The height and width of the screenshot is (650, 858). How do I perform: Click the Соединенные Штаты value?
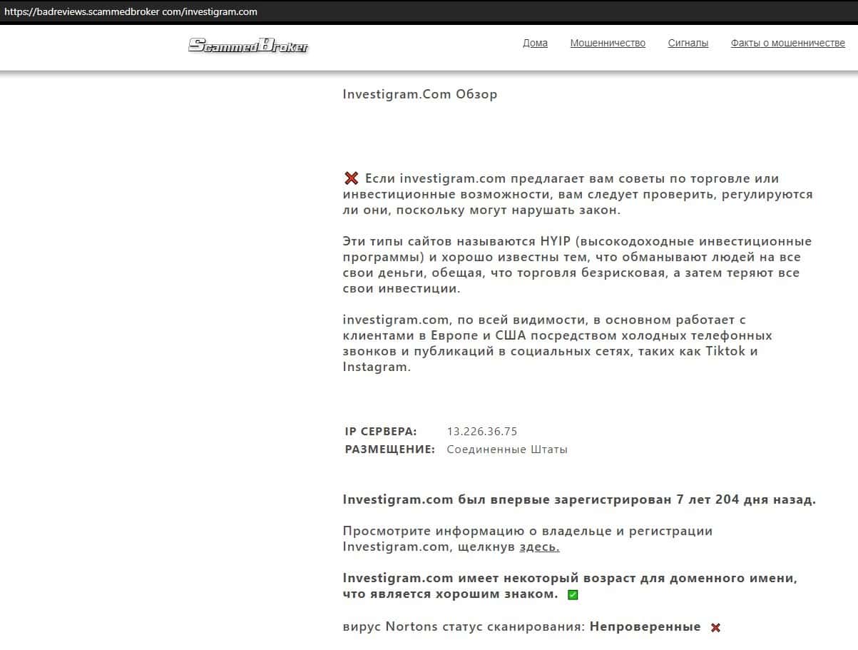tap(507, 450)
